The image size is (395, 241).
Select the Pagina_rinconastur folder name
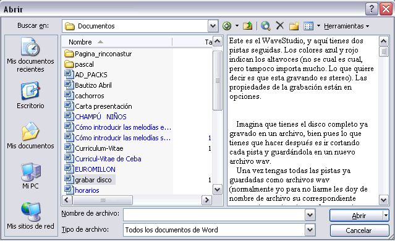pos(103,54)
